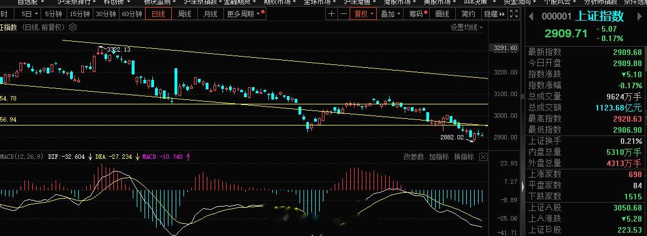Image resolution: width=647 pixels, height=236 pixels.
Task: Go to next stock with right arrow
Action: click(x=639, y=17)
